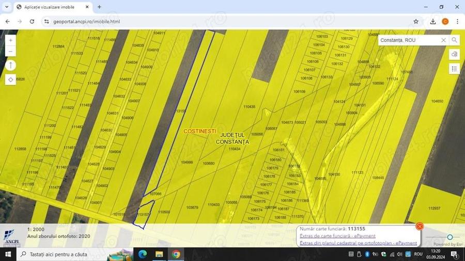Reload the geoportal page
The image size is (465, 261).
(x=32, y=22)
